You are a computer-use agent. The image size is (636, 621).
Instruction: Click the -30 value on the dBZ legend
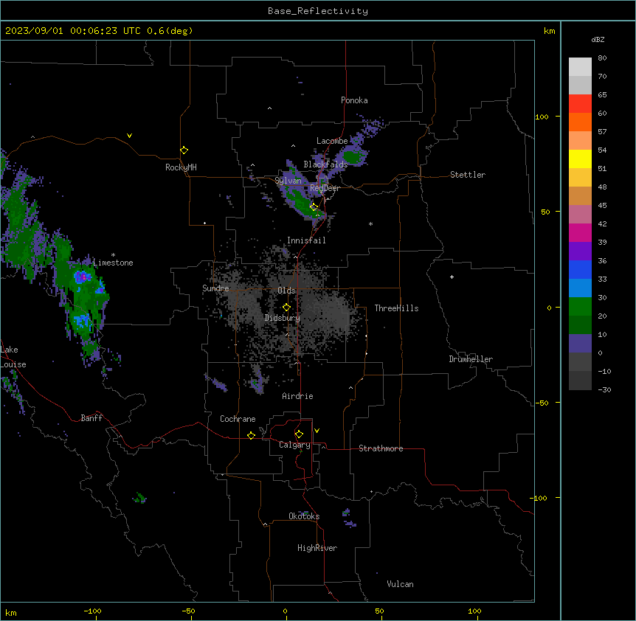coord(604,389)
